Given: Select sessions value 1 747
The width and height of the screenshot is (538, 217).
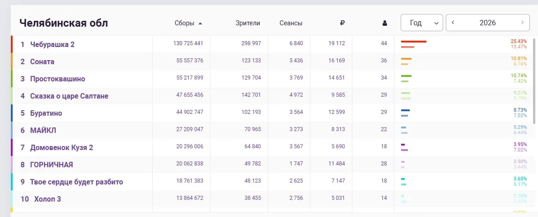Looking at the screenshot, I should click(296, 164).
